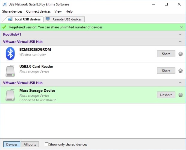Click the drive icon of Mass Storage Device
Image resolution: width=186 pixels, height=150 pixels.
click(x=10, y=95)
